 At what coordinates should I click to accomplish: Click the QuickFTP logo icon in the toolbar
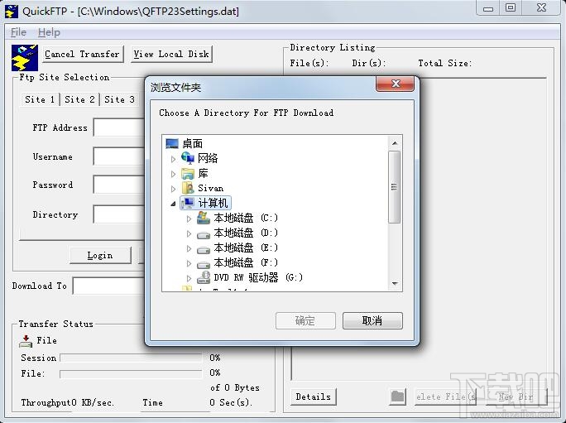25,57
